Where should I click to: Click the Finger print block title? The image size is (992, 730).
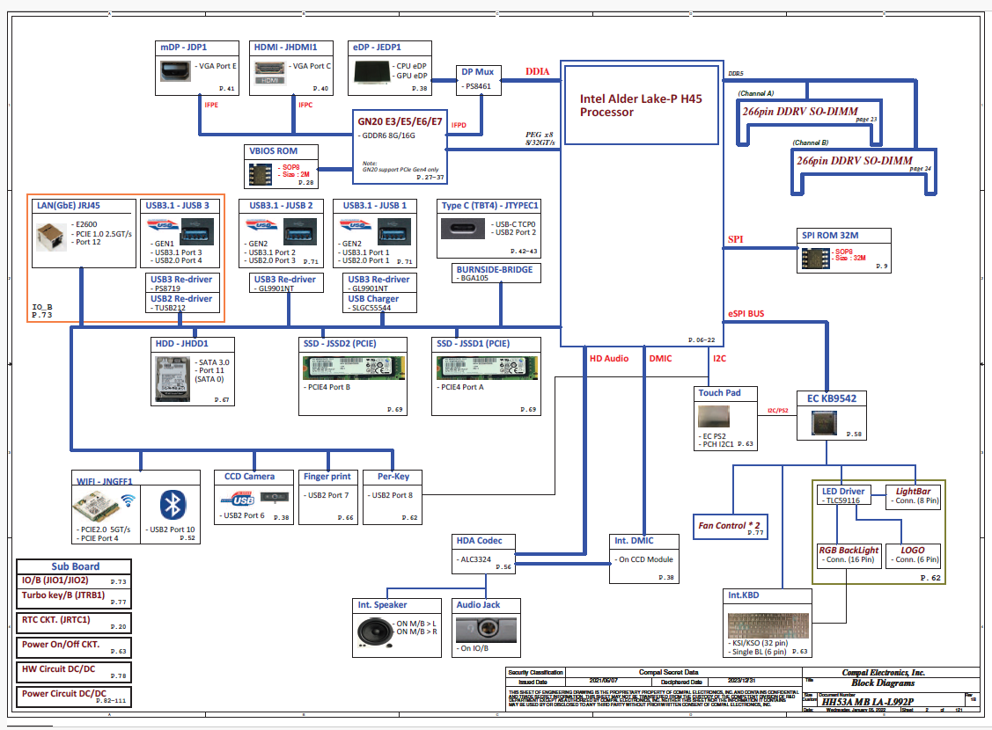[x=327, y=477]
